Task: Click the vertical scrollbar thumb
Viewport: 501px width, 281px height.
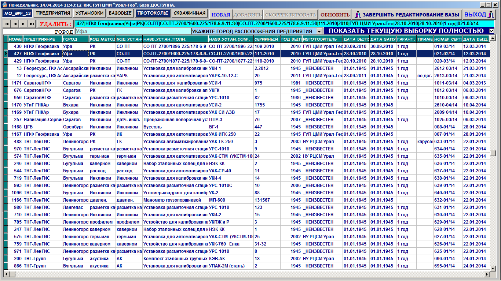Action: [x=494, y=153]
